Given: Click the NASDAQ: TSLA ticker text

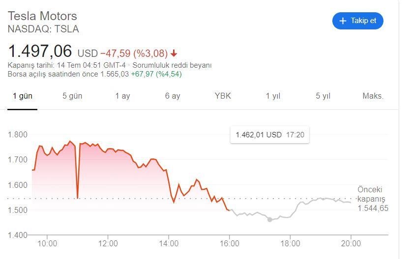Looking at the screenshot, I should click(43, 29).
